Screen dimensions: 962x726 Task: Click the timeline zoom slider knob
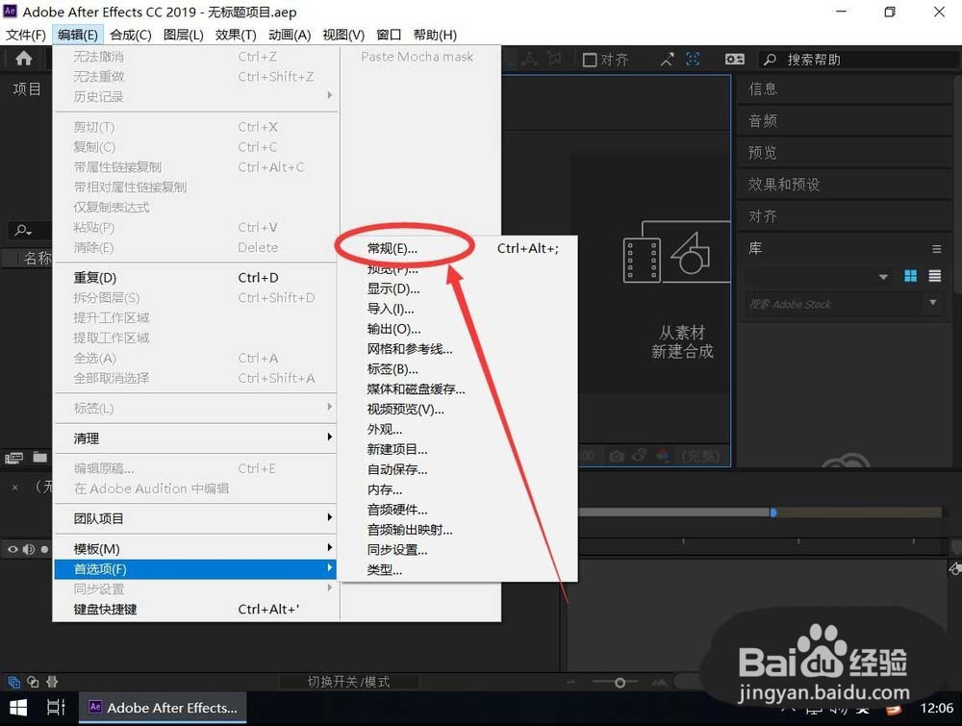pos(620,683)
